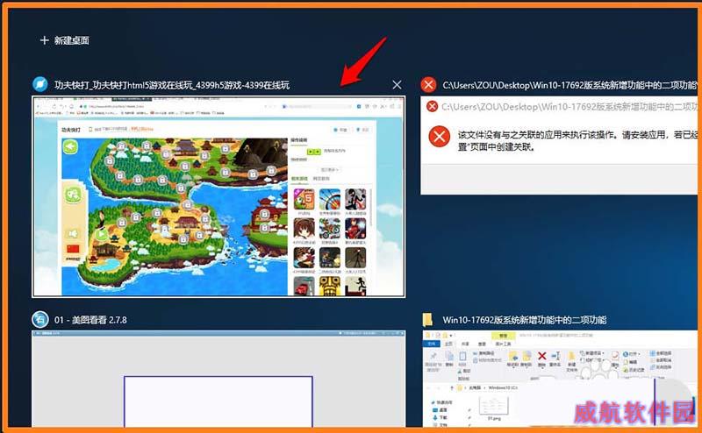Switch to the 功夫快打 game browser window
702x433 pixels.
tap(218, 196)
